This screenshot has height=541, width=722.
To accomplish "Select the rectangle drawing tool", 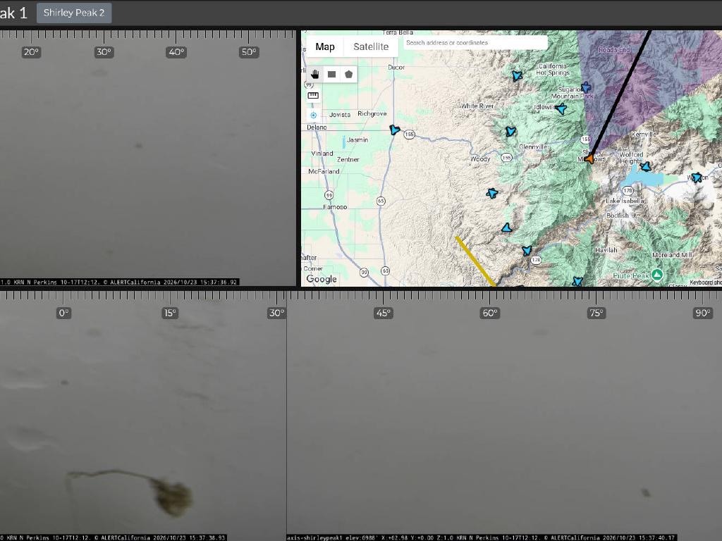I will click(x=331, y=74).
